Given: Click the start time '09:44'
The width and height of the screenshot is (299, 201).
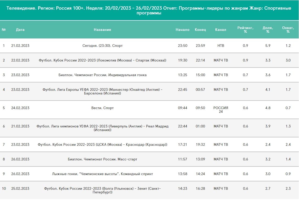Looking at the screenshot, I should pos(183,108).
